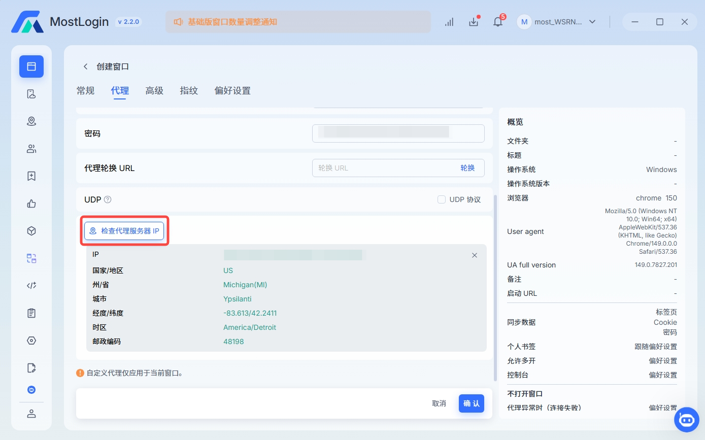Open the user profile icon at sidebar bottom

coord(31,414)
